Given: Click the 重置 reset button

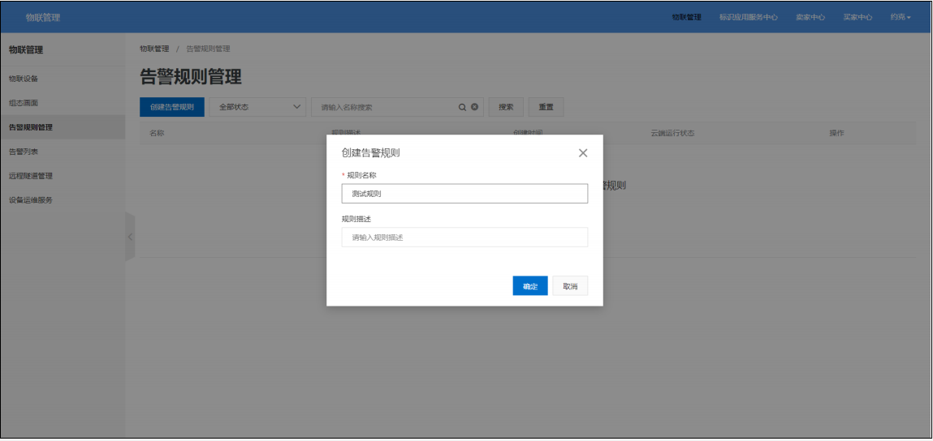Looking at the screenshot, I should [x=546, y=107].
